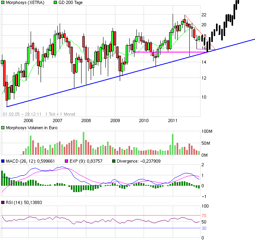
Task: Click the 2006 year label on the time axis
Action: point(28,120)
